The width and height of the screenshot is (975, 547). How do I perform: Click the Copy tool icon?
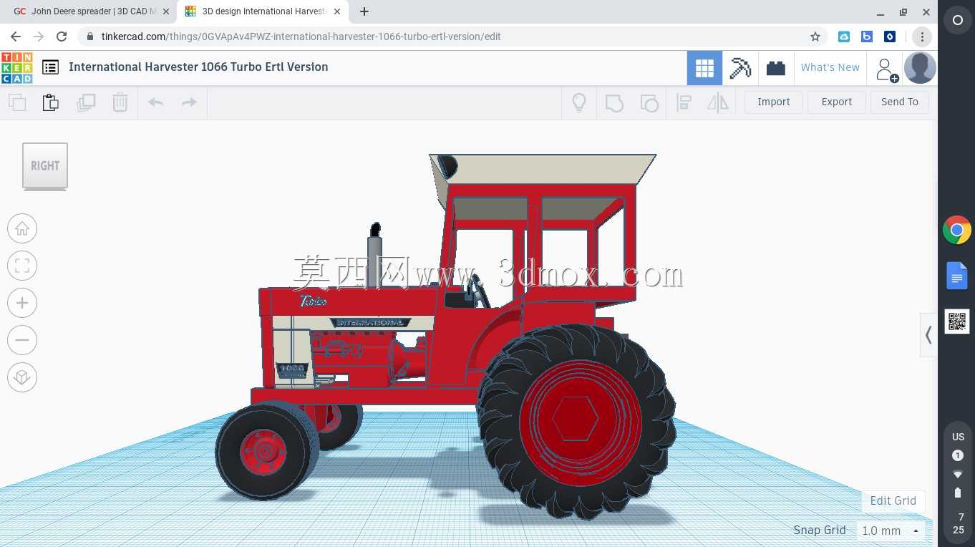point(17,102)
